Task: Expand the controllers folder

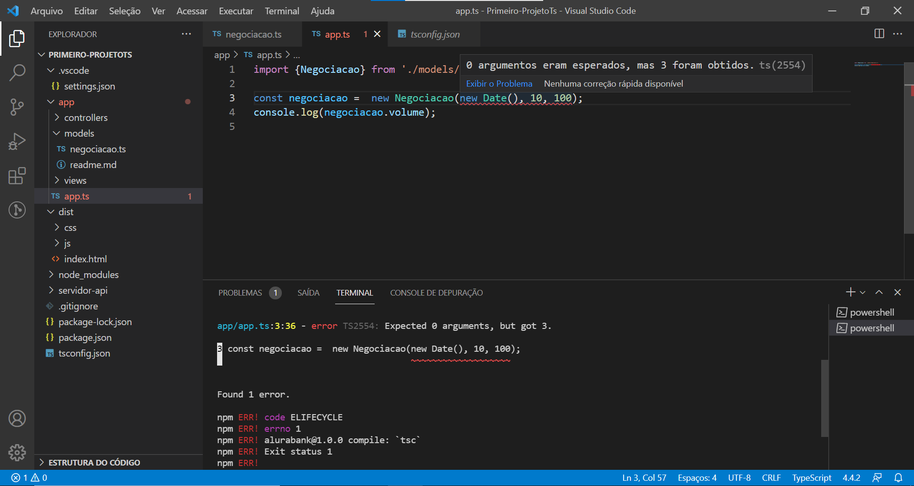Action: point(119,118)
